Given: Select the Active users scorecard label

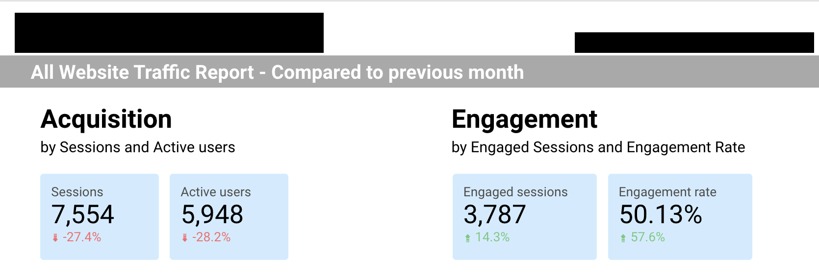Looking at the screenshot, I should pyautogui.click(x=216, y=192).
